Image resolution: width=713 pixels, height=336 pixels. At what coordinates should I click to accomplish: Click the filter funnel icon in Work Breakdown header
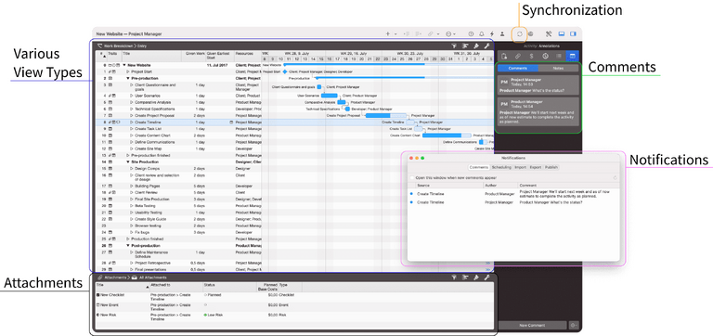(454, 45)
